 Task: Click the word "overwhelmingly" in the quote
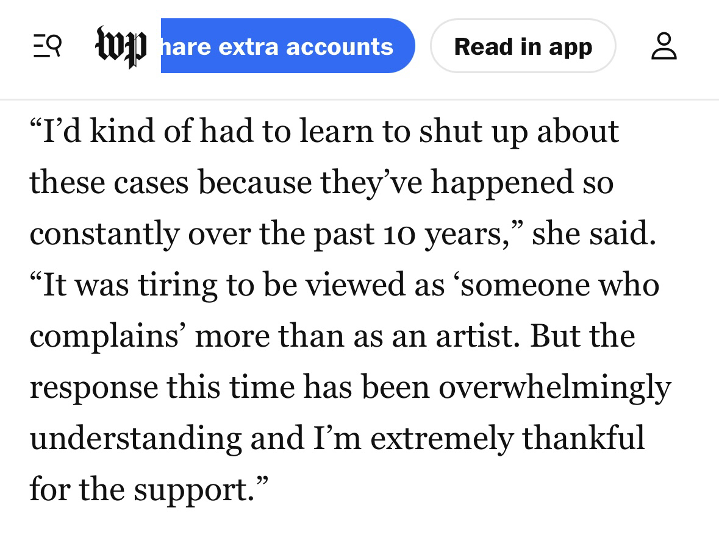click(554, 387)
